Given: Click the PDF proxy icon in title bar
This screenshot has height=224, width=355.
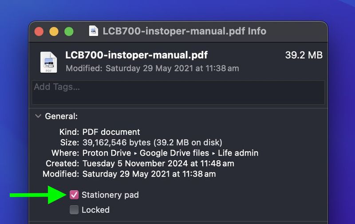Looking at the screenshot, I should click(94, 31).
